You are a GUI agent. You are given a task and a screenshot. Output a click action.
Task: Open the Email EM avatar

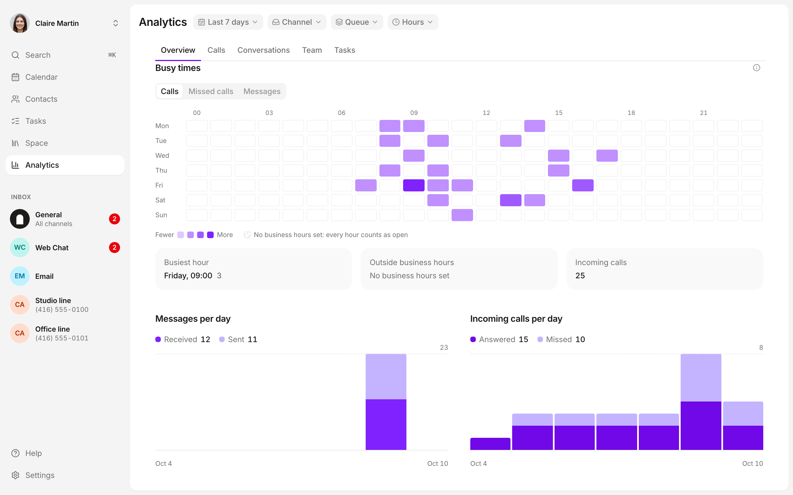pos(20,276)
